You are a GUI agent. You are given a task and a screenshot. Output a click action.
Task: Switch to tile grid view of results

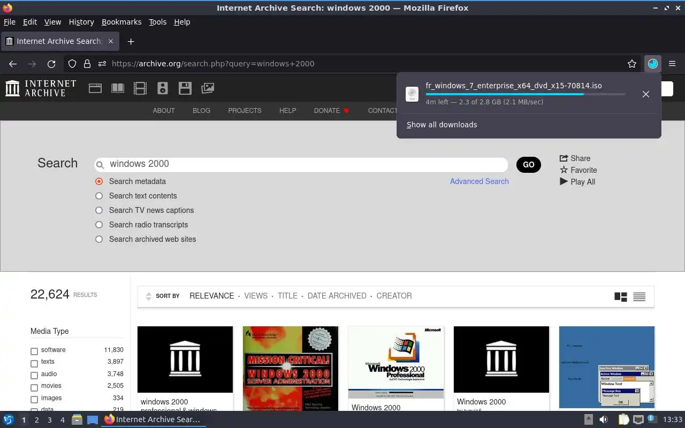click(x=621, y=296)
